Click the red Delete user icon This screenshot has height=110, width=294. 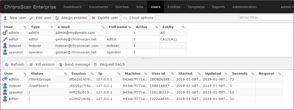click(x=93, y=18)
